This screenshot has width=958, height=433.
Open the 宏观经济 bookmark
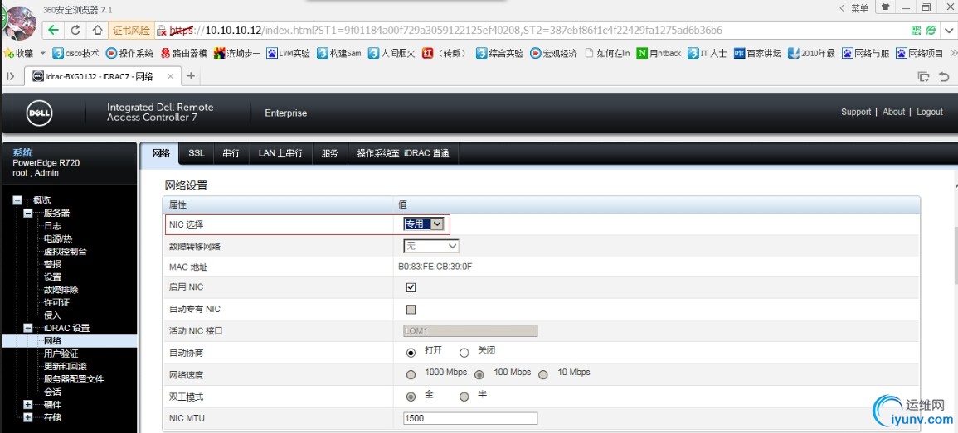[553, 53]
